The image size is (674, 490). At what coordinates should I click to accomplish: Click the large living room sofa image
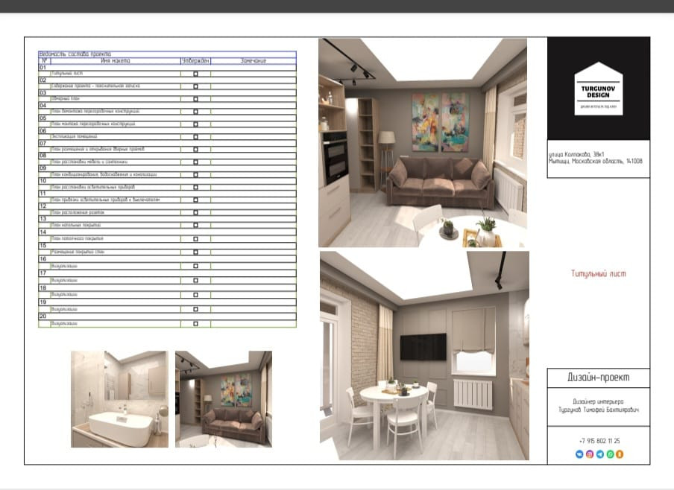423,142
